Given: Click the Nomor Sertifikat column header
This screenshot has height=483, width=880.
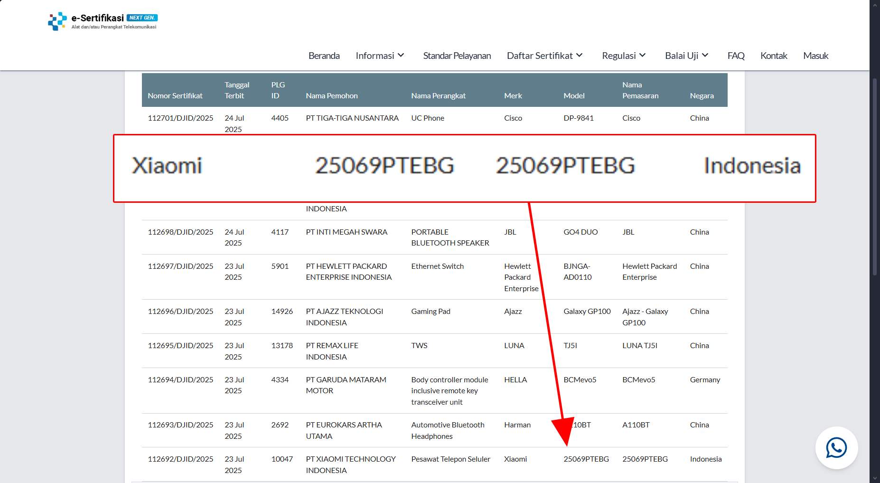Looking at the screenshot, I should [175, 95].
